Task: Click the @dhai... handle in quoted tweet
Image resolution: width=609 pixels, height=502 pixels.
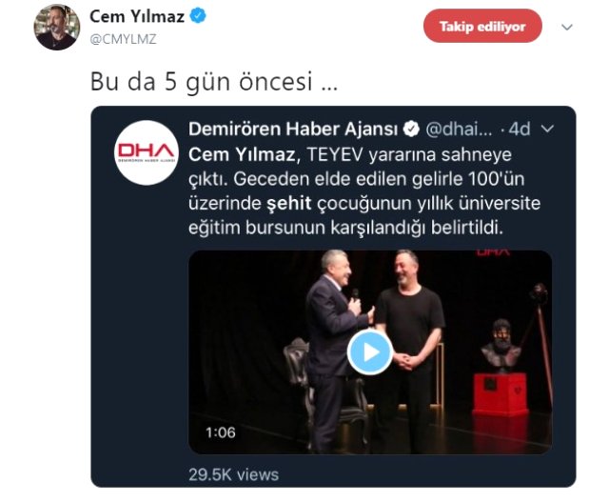Action: [459, 130]
